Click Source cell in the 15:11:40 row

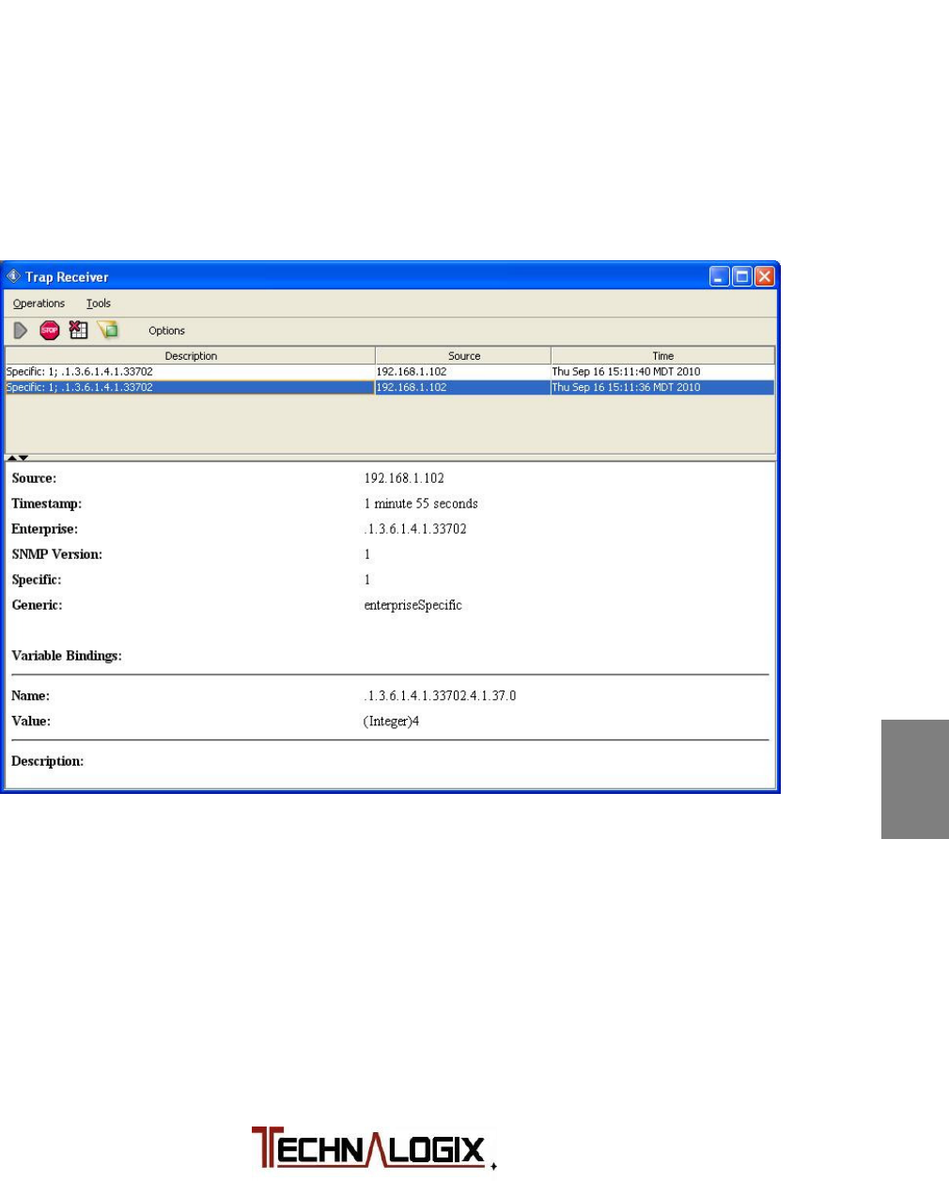[463, 372]
